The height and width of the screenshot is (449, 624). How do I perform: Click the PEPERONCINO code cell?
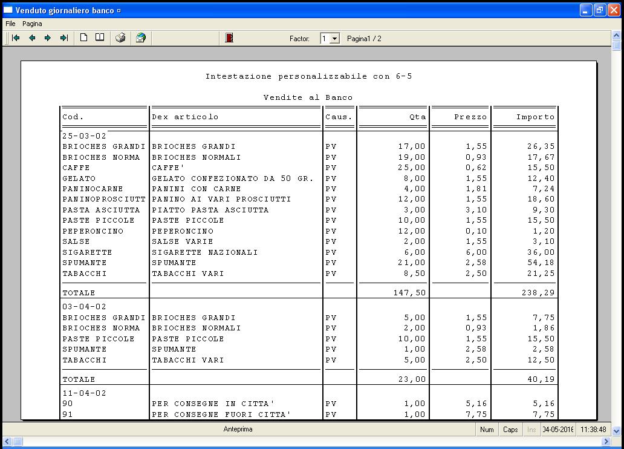click(93, 231)
